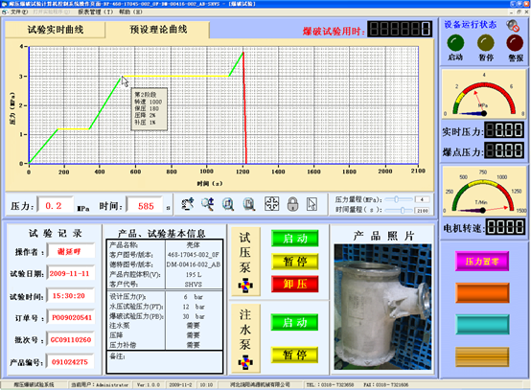Image resolution: width=531 pixels, height=390 pixels.
Task: Select the zoom-out magnifier chart tool
Action: coord(249,204)
